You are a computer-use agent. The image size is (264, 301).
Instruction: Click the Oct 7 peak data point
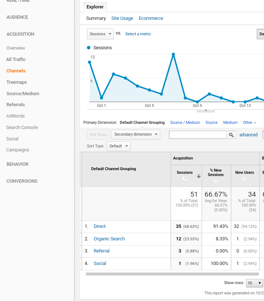[x=173, y=54]
